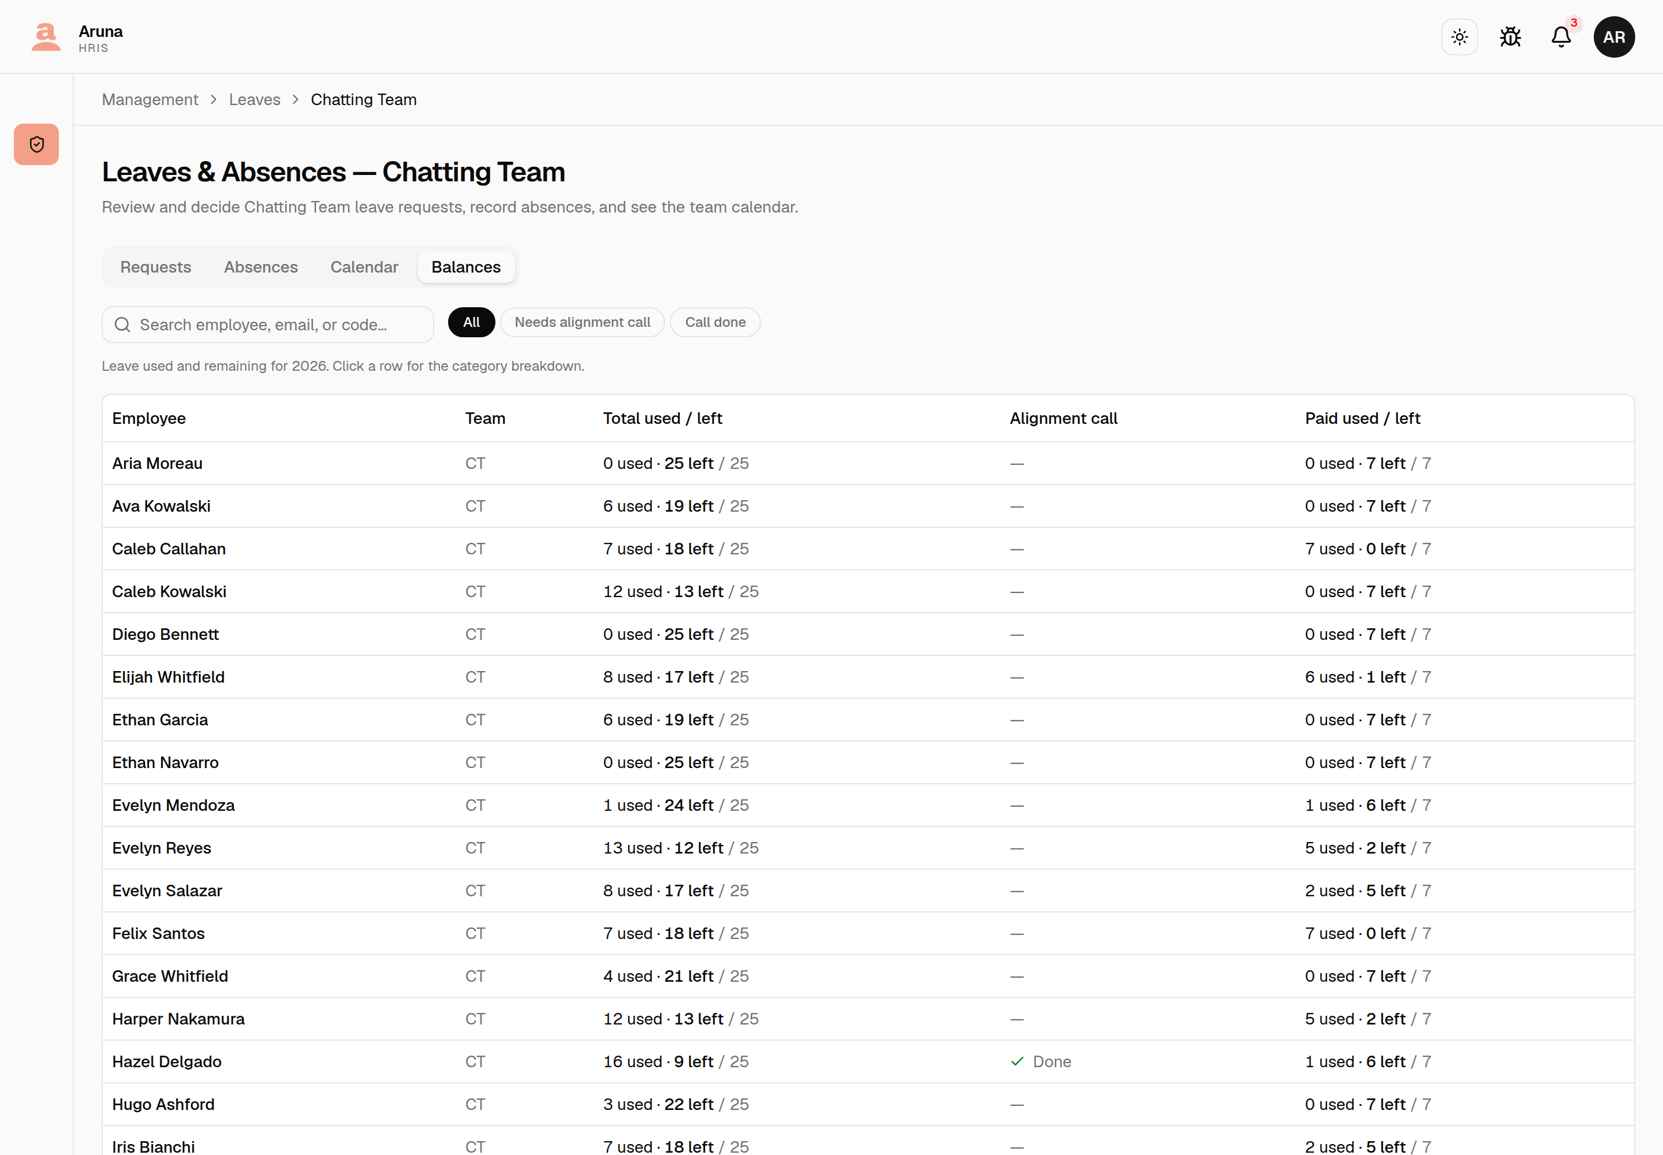Open Harper Nakamura's row
Image resolution: width=1663 pixels, height=1155 pixels.
click(868, 1018)
